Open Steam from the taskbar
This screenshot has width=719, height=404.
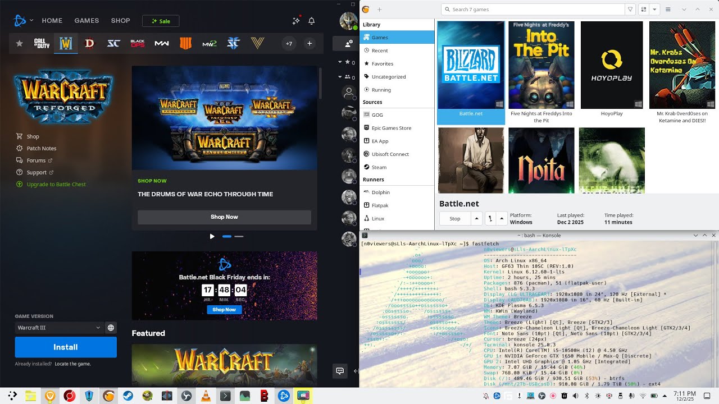click(x=128, y=396)
